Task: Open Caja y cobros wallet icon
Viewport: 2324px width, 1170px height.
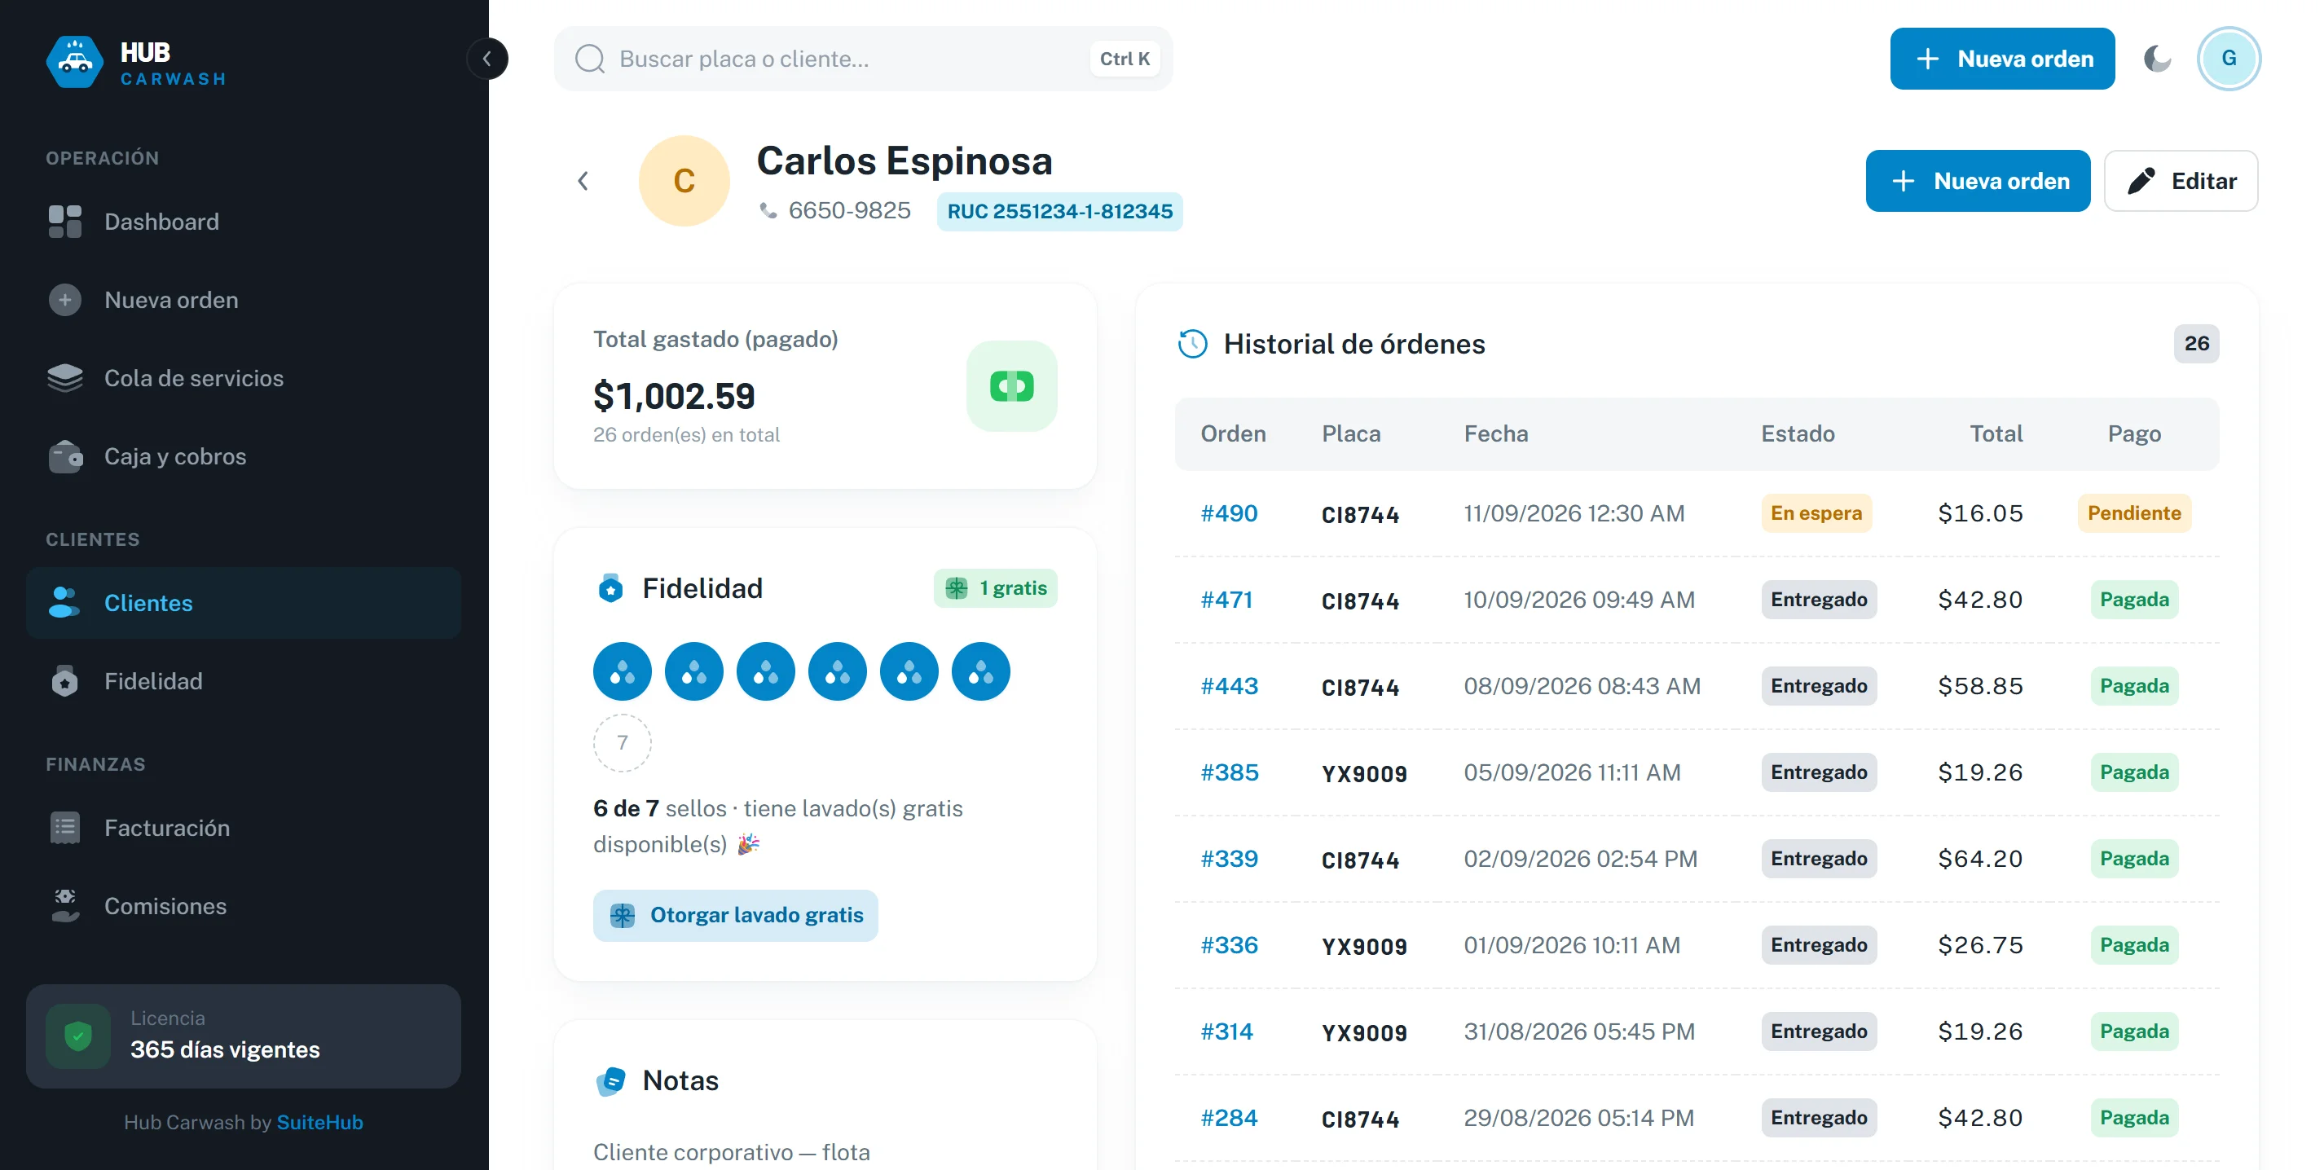Action: pos(65,456)
